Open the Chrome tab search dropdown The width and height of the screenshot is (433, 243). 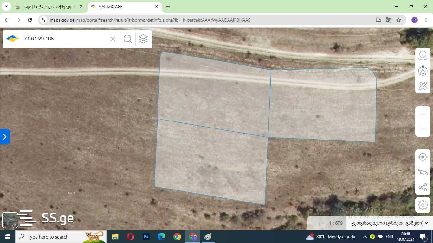(6, 6)
